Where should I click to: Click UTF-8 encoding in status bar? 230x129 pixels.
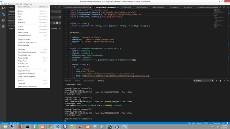(206, 123)
